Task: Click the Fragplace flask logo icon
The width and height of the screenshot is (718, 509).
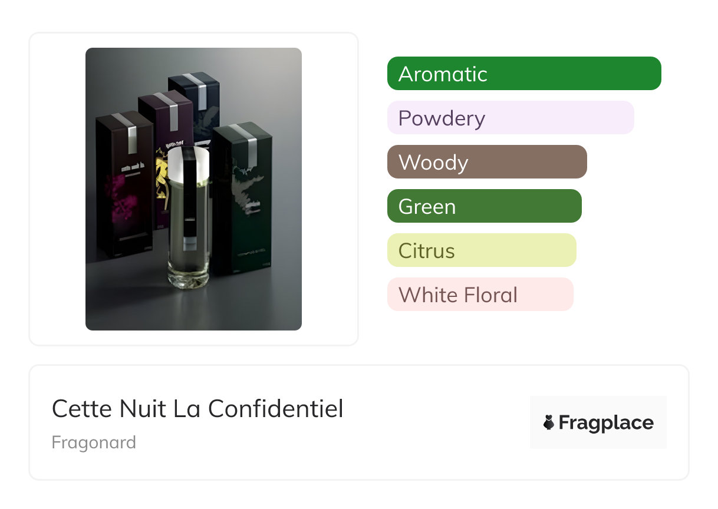Action: coord(549,422)
